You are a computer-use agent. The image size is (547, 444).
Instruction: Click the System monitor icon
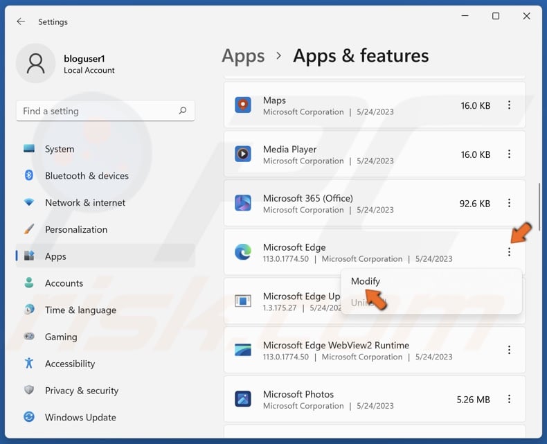tap(29, 149)
